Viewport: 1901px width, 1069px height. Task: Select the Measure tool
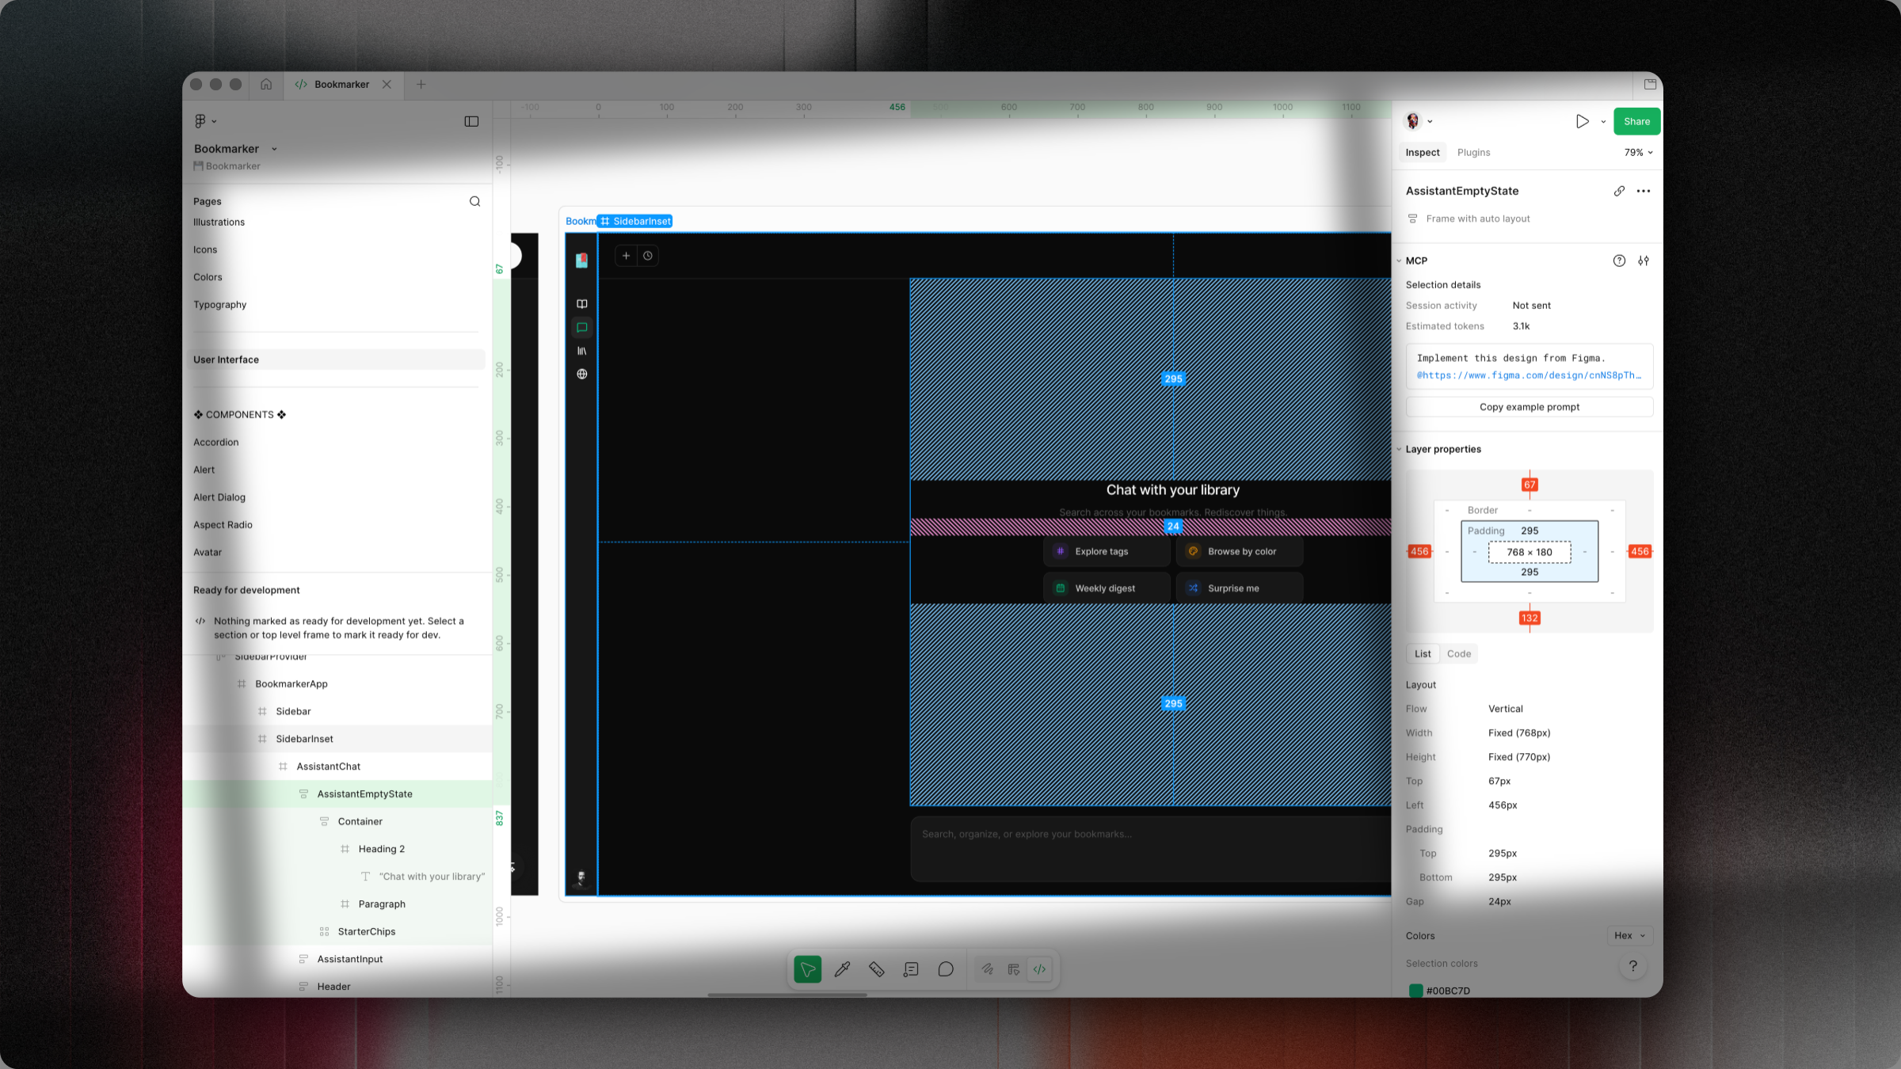876,968
